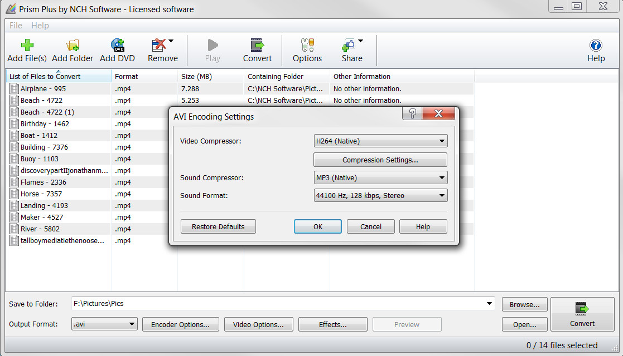Open Help via the toolbar icon

(596, 44)
